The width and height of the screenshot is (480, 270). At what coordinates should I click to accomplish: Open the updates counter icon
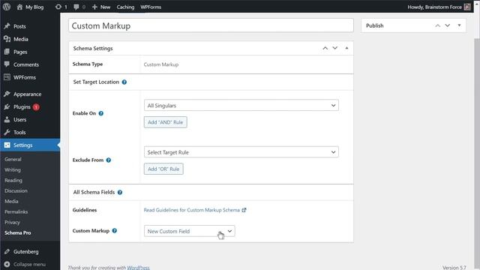(x=58, y=7)
